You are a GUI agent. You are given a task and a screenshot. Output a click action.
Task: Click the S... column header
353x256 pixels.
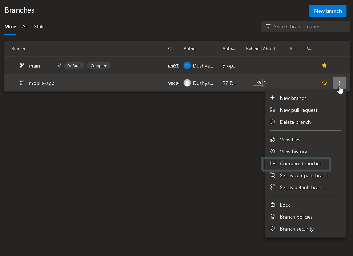click(292, 49)
